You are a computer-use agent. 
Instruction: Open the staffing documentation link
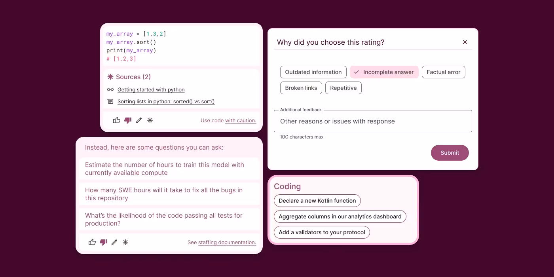227,243
